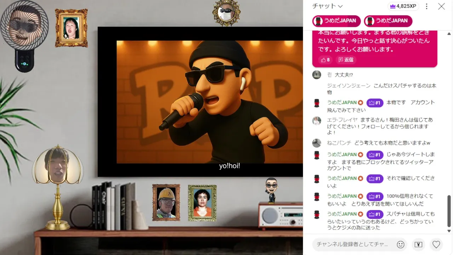Screen dimensions: 453x255
Task: Open the ねこパンチ user avatar
Action: [x=317, y=143]
